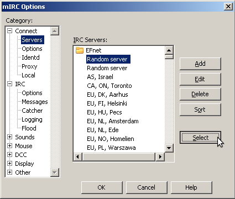Image resolution: width=235 pixels, height=199 pixels.
Task: Expand the Mouse category
Action: click(x=9, y=146)
